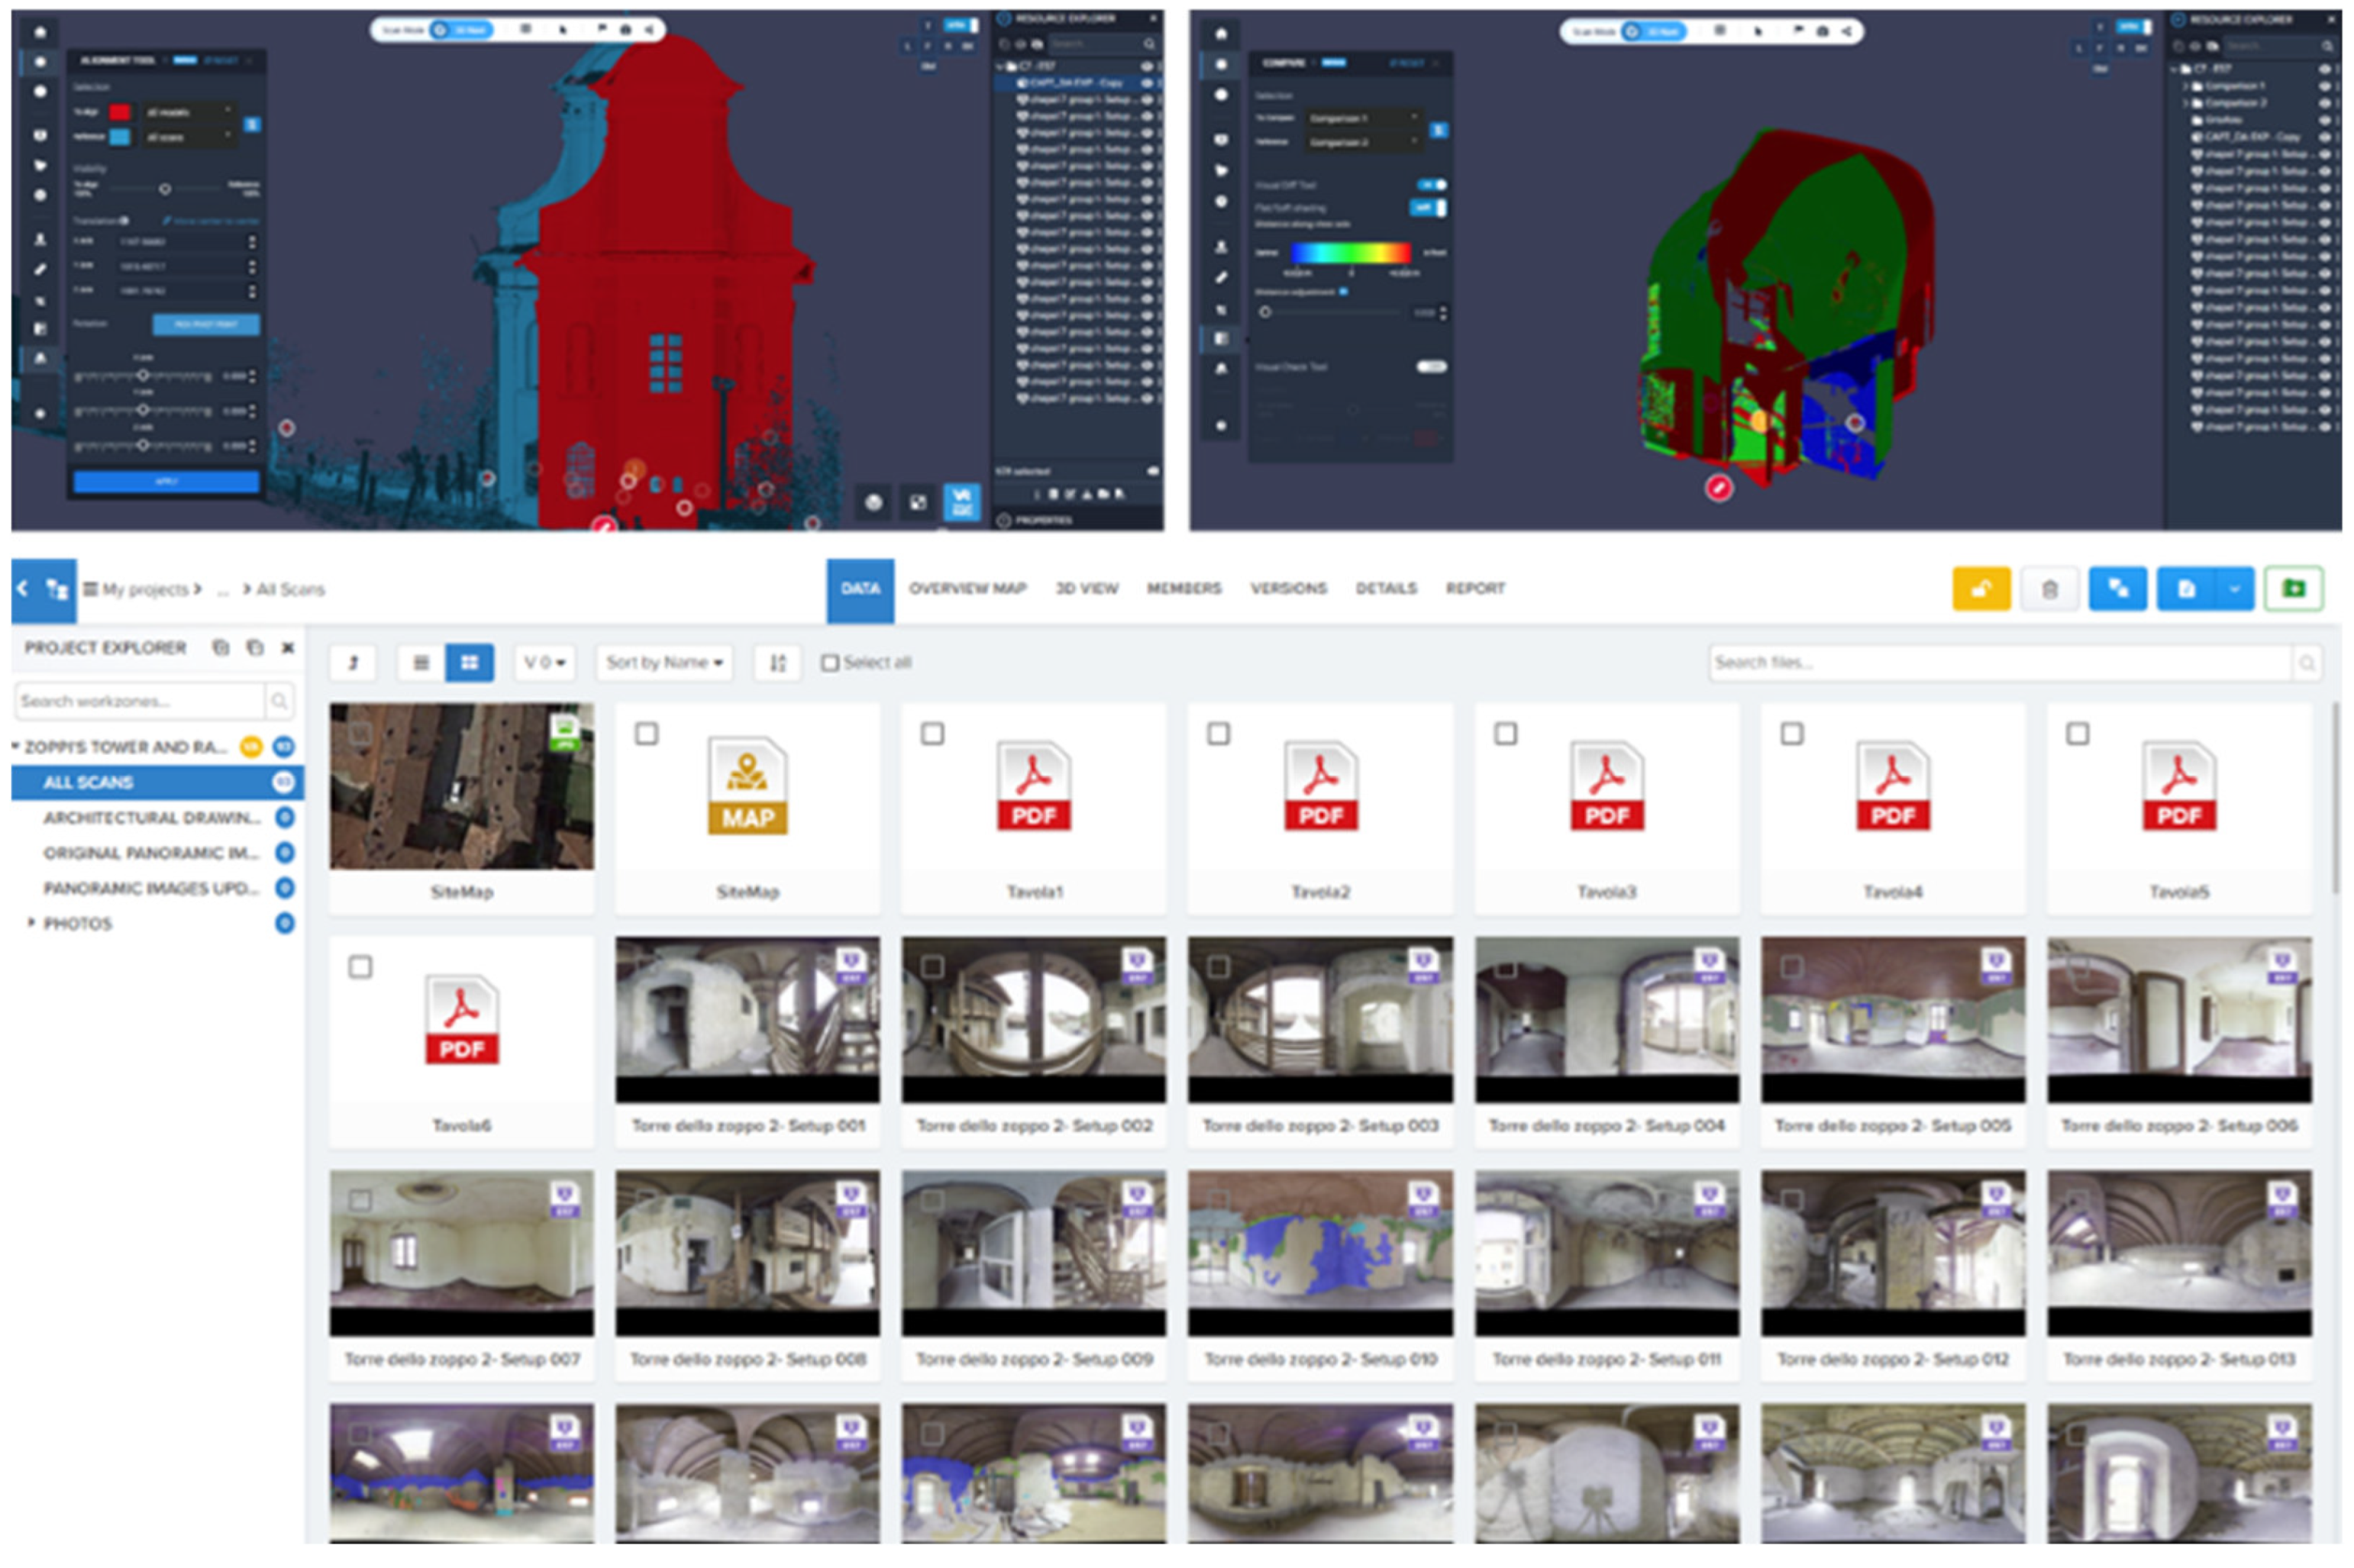Click the Search files input field
The width and height of the screenshot is (2354, 1568).
(x=1998, y=663)
